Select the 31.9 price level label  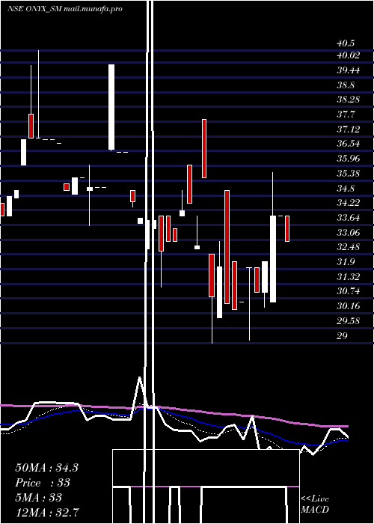346,261
